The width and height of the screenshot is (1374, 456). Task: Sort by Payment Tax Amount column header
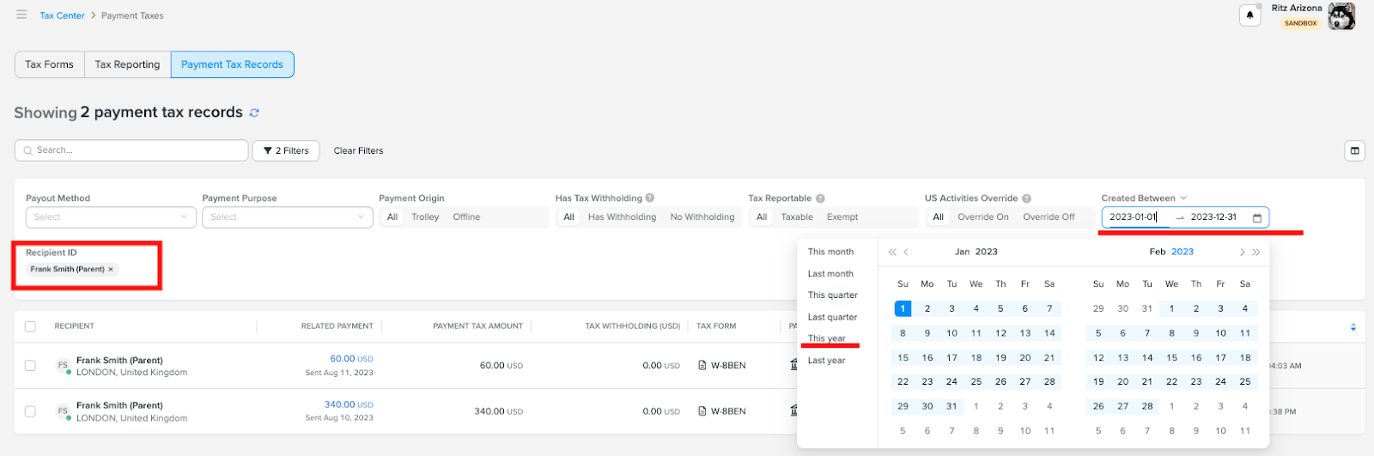(477, 326)
